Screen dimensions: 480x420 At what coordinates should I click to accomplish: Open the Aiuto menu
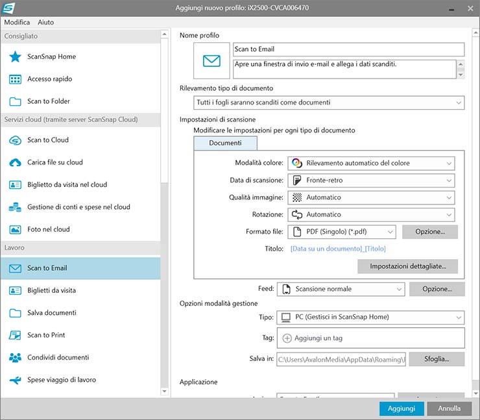[45, 22]
